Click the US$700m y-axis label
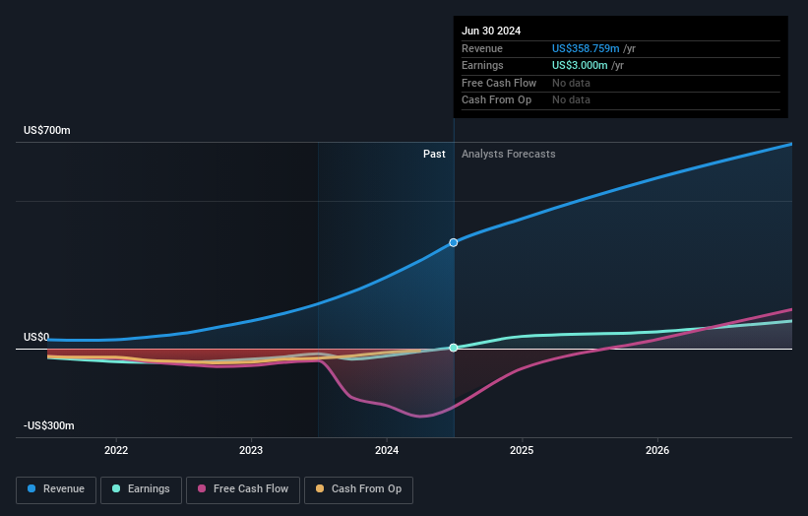The width and height of the screenshot is (808, 516). click(47, 130)
